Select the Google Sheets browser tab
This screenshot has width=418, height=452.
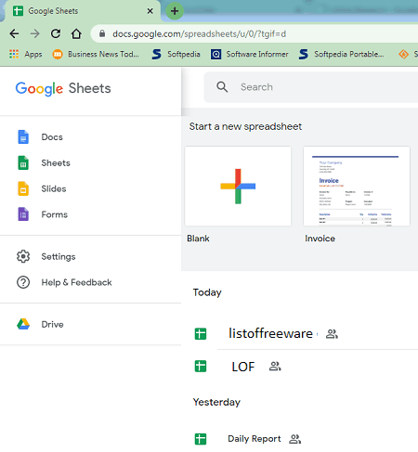tap(83, 11)
